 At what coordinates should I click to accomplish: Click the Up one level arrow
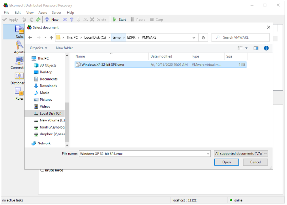click(x=51, y=37)
